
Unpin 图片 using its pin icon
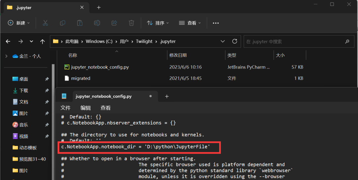click(47, 113)
